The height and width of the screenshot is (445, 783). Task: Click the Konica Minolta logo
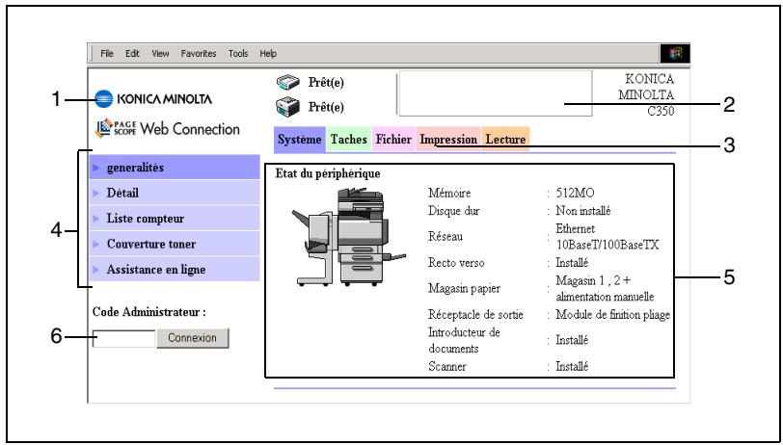(x=152, y=99)
